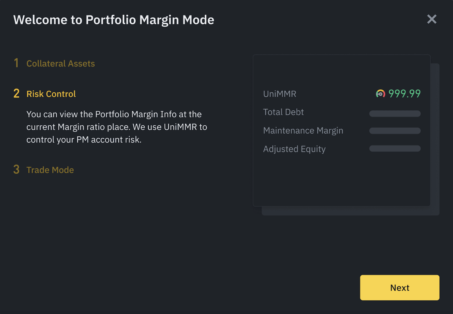Click the Risk Control description text
Screen dimensions: 453x314
coord(117,127)
